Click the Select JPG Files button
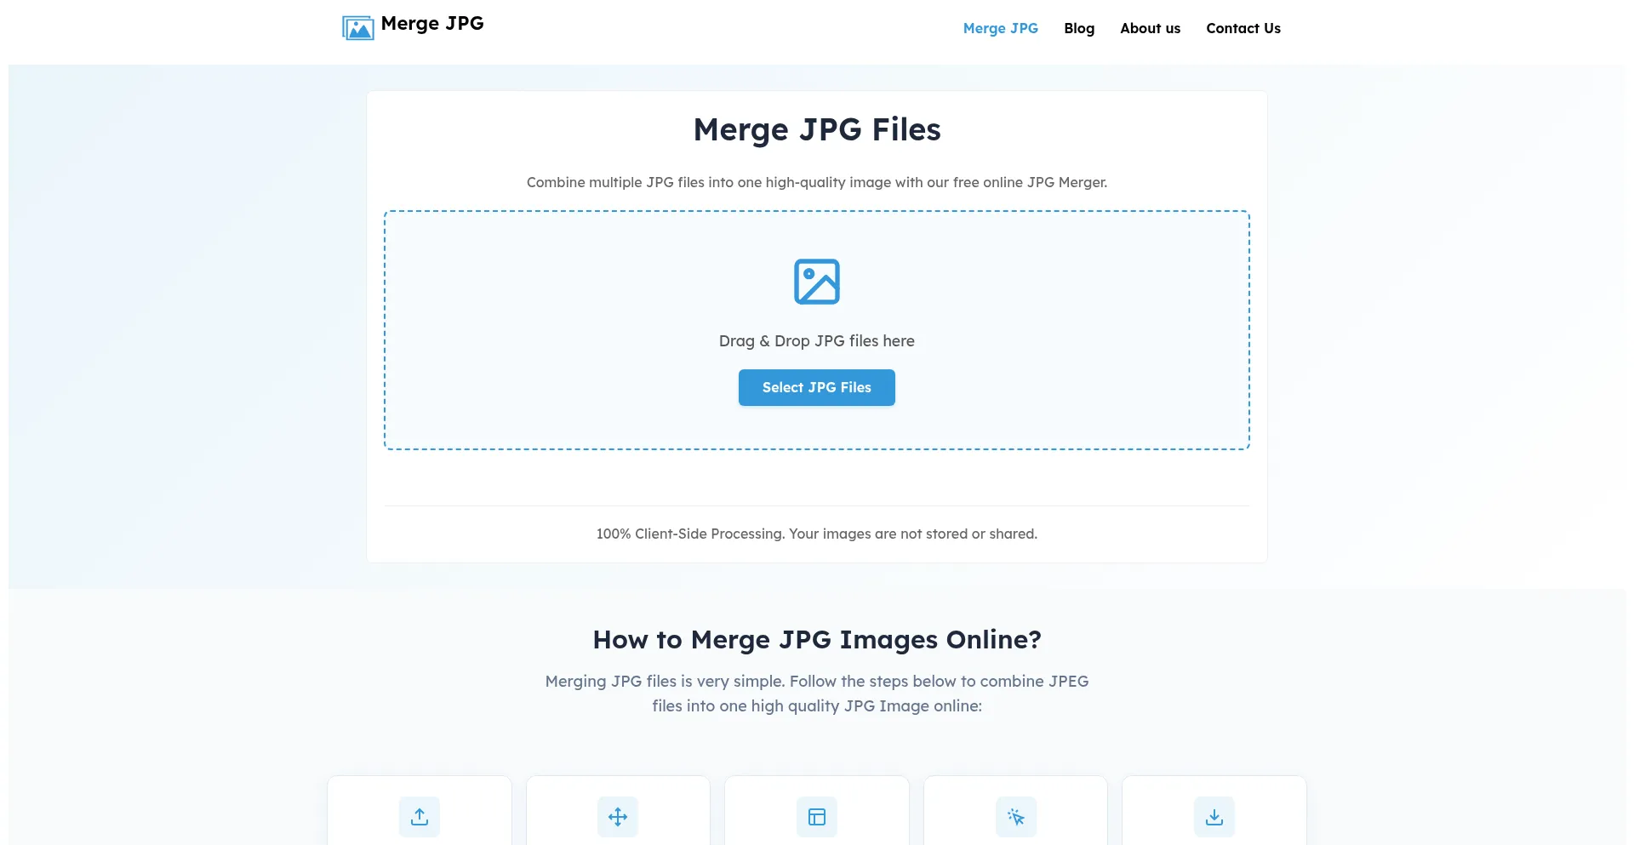 (x=817, y=387)
